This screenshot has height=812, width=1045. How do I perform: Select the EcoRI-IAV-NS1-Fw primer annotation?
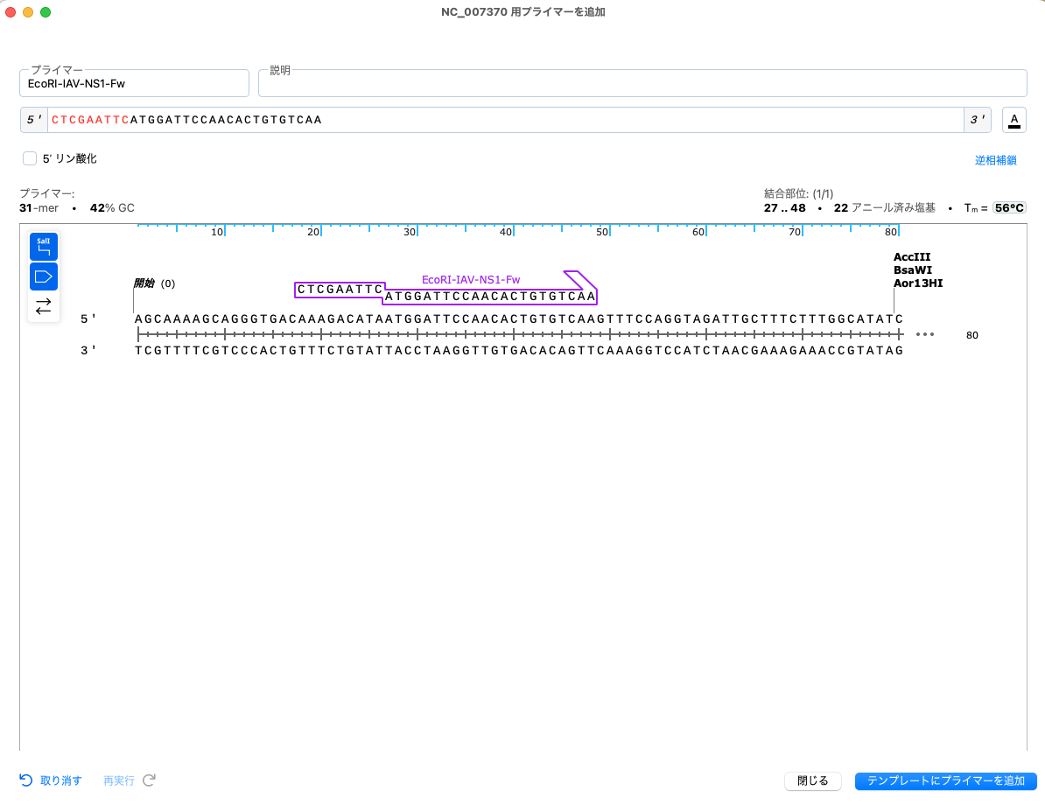pyautogui.click(x=471, y=279)
